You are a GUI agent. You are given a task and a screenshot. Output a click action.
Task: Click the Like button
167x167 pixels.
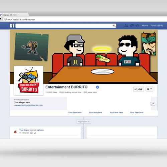click(139, 89)
